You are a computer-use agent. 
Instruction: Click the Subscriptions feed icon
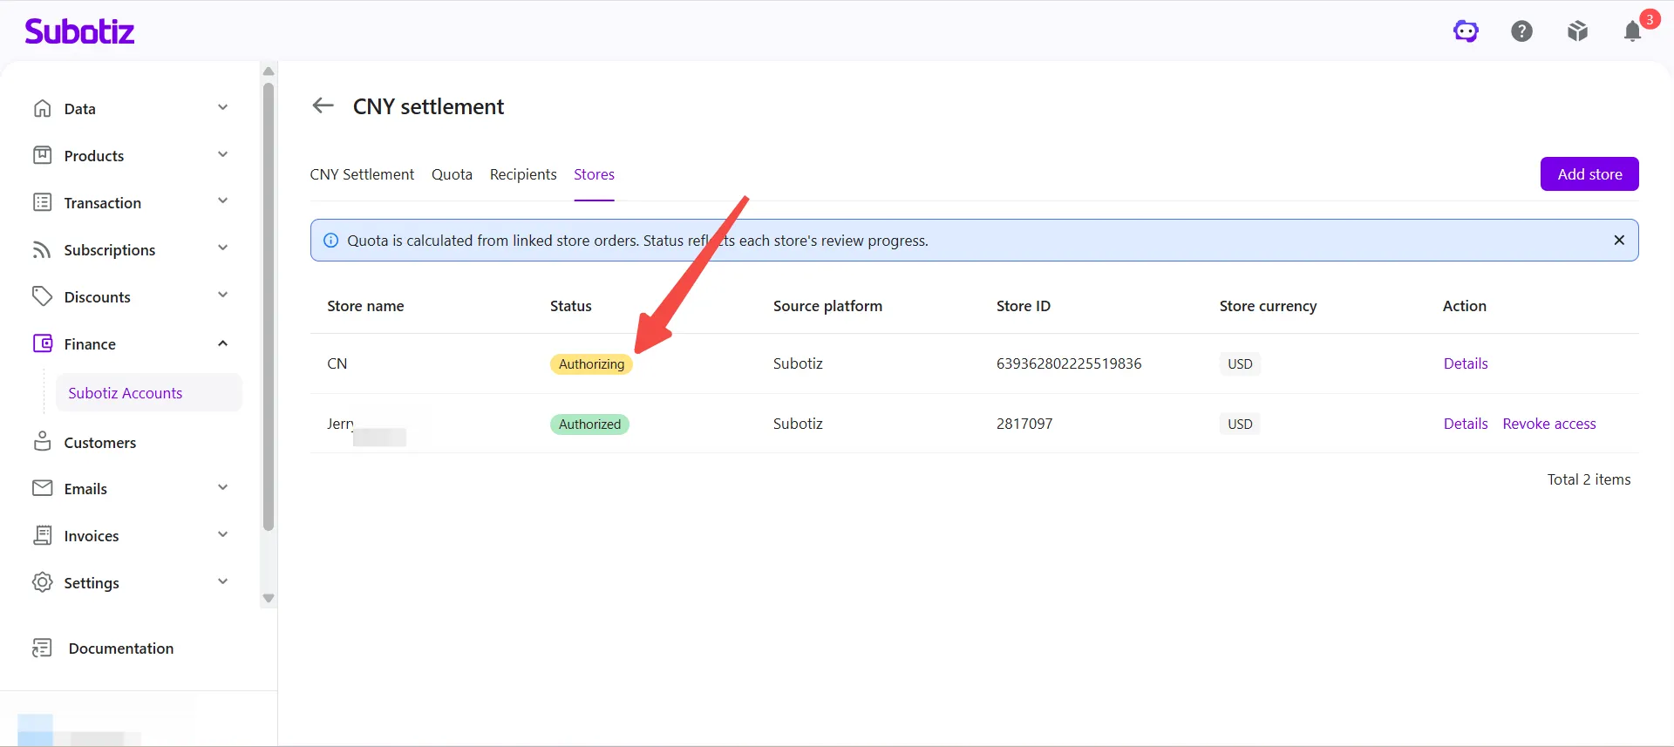pos(42,249)
